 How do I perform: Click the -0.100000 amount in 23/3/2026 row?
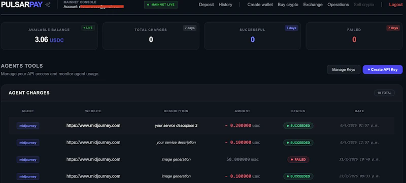point(243,176)
